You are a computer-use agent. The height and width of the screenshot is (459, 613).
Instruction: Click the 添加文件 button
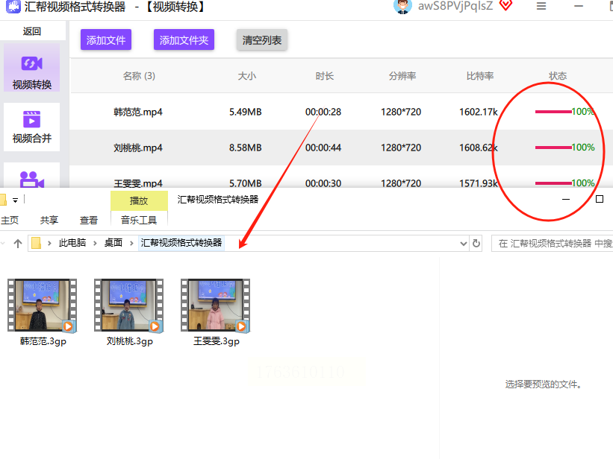coord(106,40)
